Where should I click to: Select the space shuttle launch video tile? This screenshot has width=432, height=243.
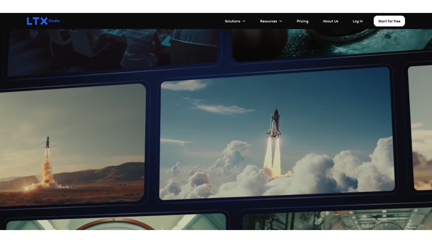pyautogui.click(x=276, y=134)
